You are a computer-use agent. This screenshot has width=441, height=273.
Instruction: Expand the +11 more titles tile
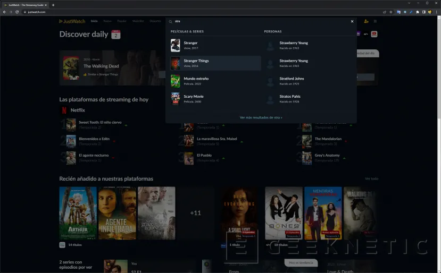coord(195,212)
